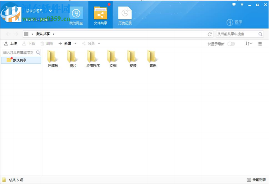Expand the arrow before 默认共享 in breadcrumb
This screenshot has width=270, height=184.
click(x=32, y=34)
